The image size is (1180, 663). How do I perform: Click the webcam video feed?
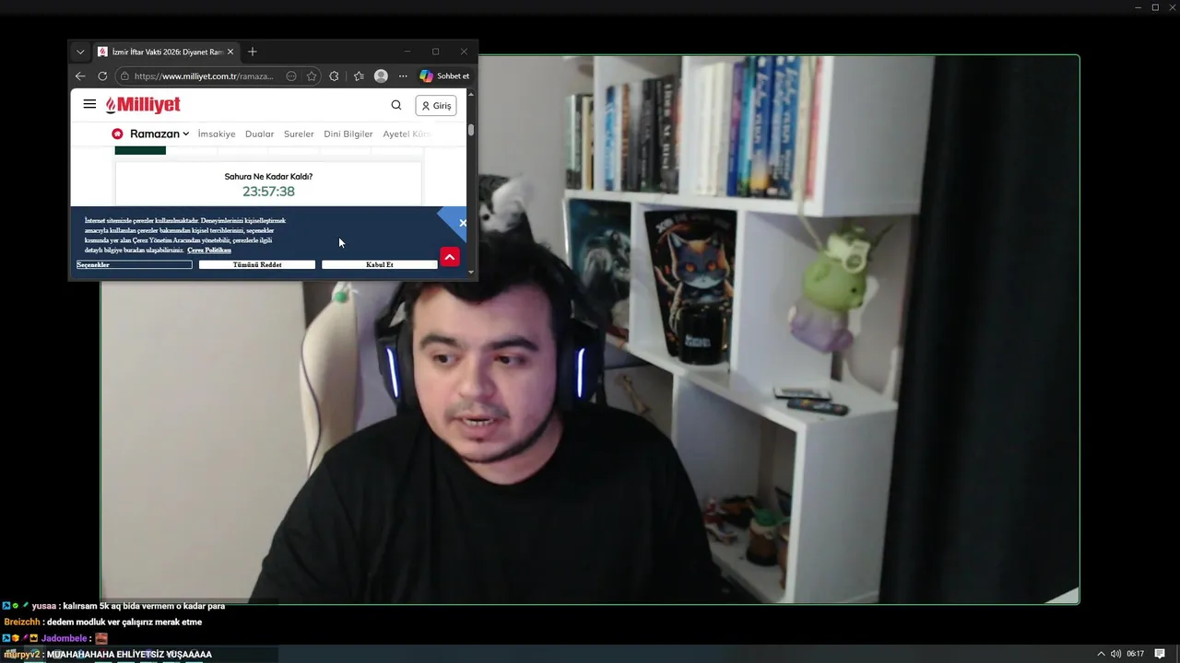[x=590, y=330]
